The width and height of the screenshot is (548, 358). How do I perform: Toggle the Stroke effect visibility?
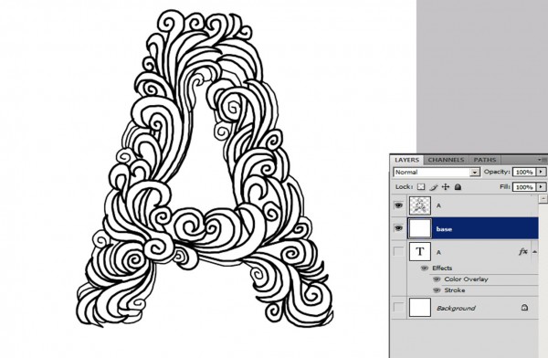[x=437, y=290]
